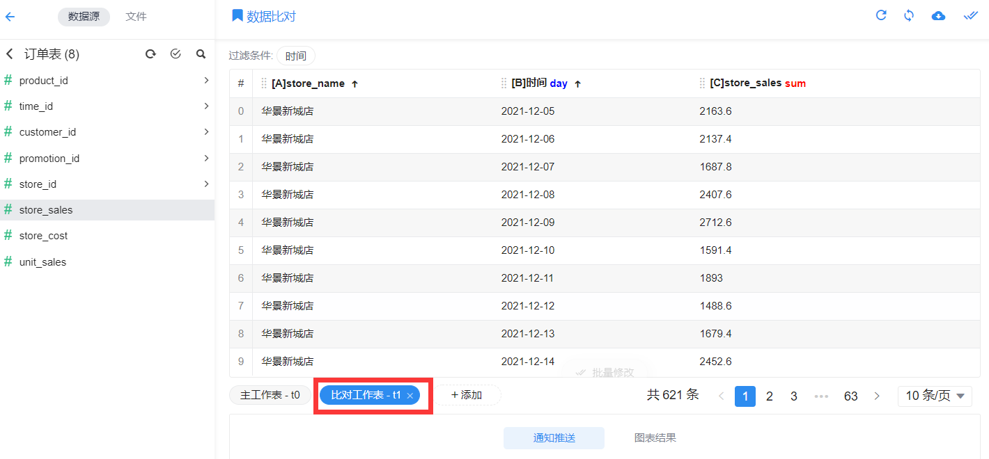Switch to the 文件 tab

coord(136,17)
